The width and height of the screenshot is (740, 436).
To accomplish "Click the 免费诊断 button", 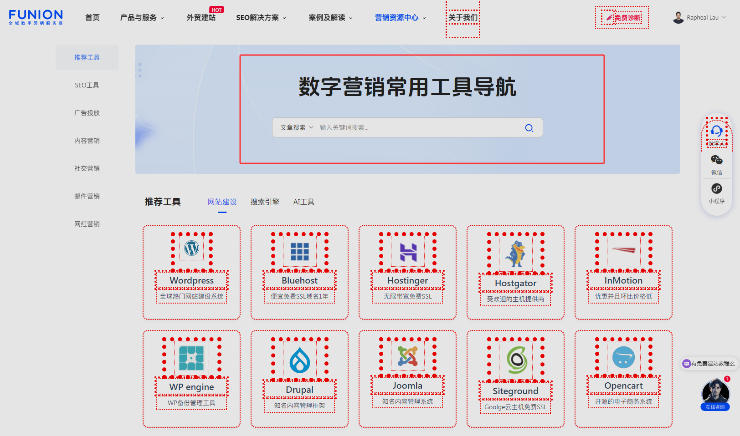I will point(622,18).
